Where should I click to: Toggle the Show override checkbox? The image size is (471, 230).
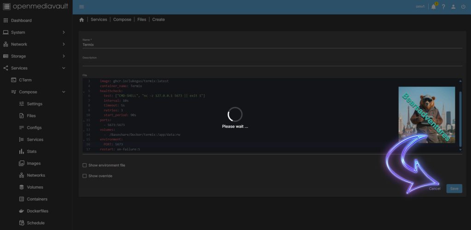point(85,176)
